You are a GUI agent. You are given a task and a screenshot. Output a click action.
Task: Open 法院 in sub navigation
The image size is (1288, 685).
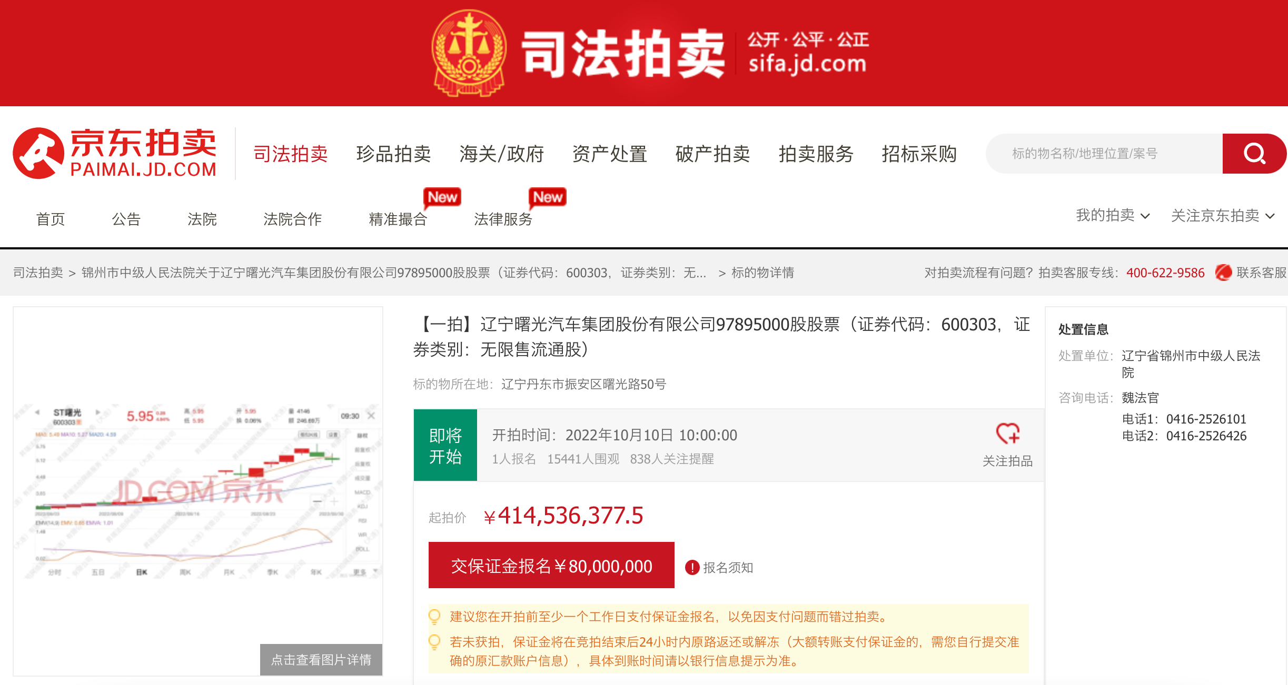point(202,219)
